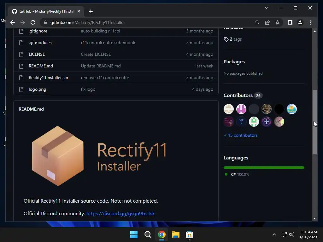Image resolution: width=323 pixels, height=242 pixels.
Task: Click the Chrome taskbar icon
Action: (162, 234)
